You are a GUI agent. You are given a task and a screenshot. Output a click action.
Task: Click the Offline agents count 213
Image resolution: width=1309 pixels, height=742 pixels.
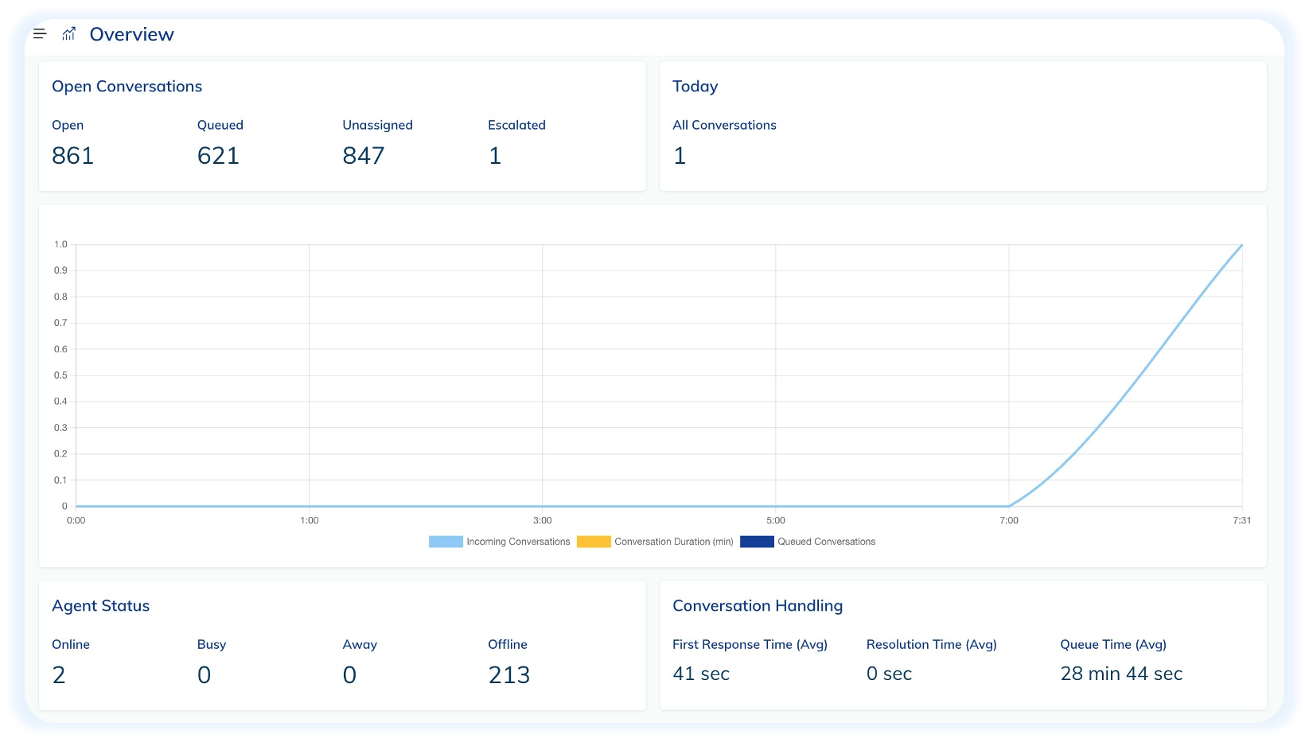click(509, 675)
